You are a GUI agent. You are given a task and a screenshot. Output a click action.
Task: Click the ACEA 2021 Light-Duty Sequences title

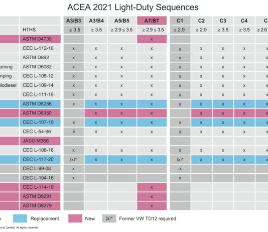(133, 8)
